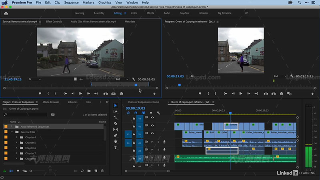Image resolution: width=320 pixels, height=180 pixels.
Task: Select the Razor tool
Action: point(116,123)
